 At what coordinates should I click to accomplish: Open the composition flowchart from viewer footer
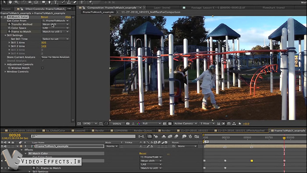coord(234,124)
